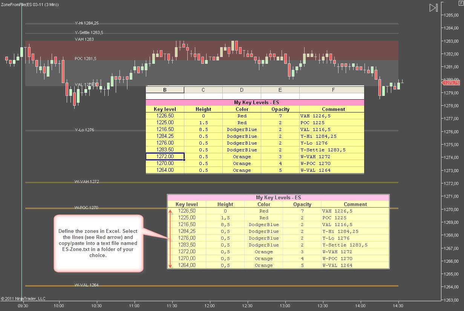Click the cell showing 1264,00 with comma
Viewport: 464px width, 311px height.
tap(187, 265)
